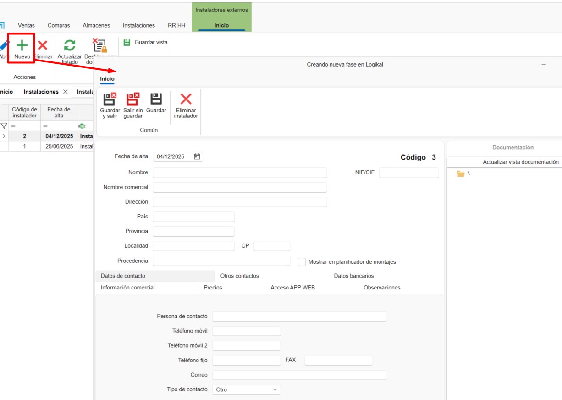Select the Acceso APP WEB tab
The height and width of the screenshot is (400, 562).
[x=292, y=288]
